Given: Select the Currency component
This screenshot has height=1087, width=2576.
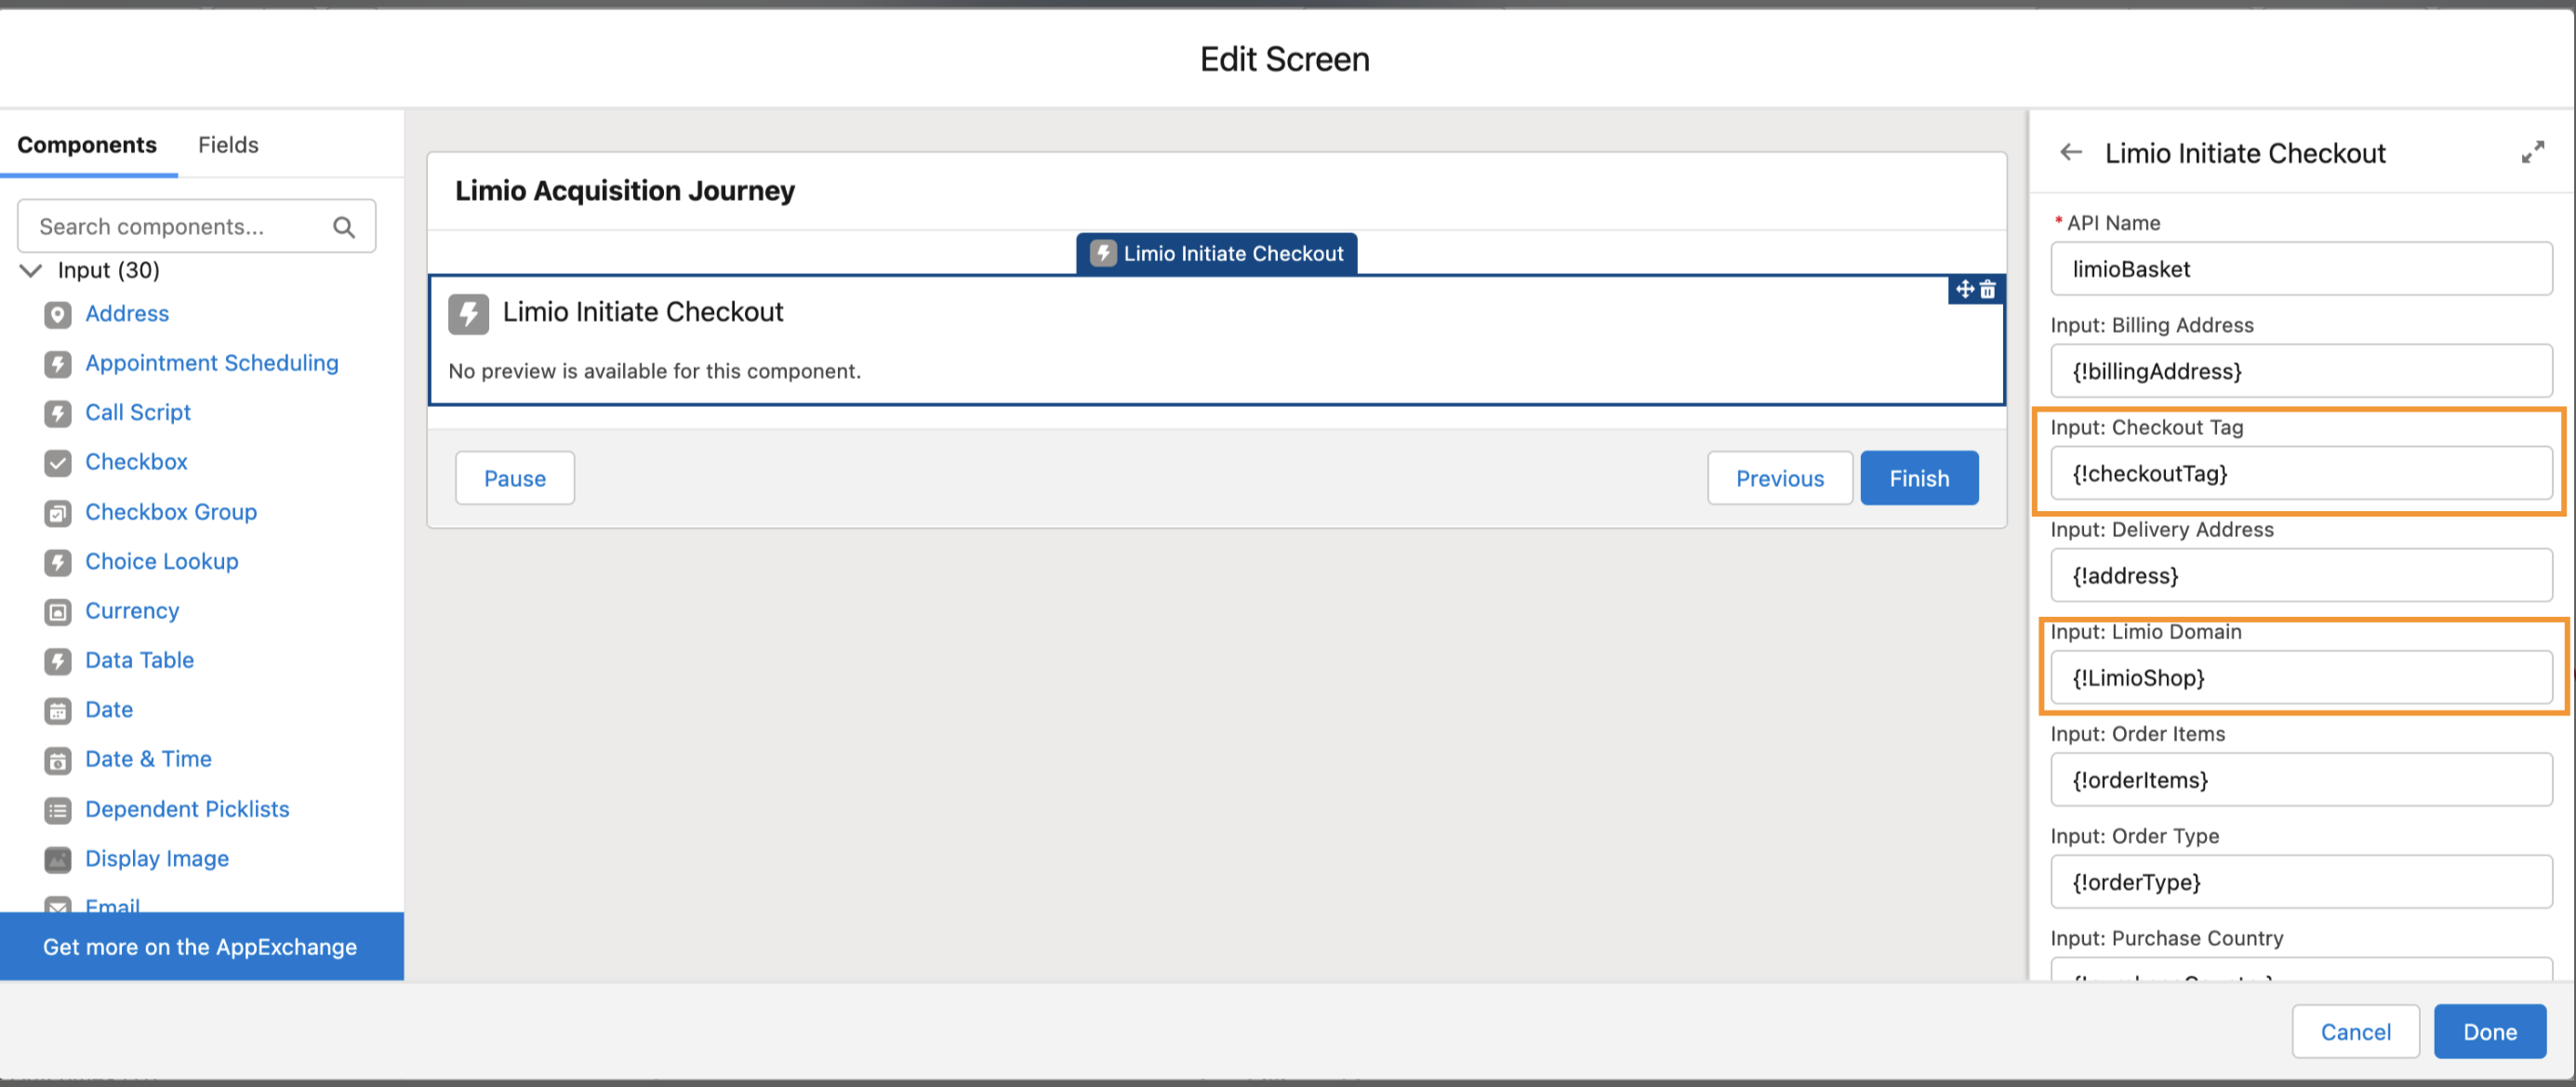Looking at the screenshot, I should click(x=132, y=611).
